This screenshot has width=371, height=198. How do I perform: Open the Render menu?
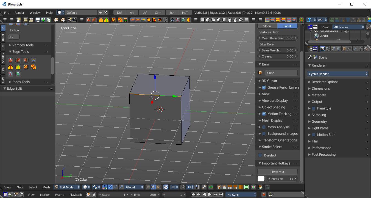[19, 13]
